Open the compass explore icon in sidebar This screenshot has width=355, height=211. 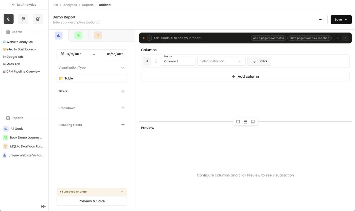(9, 19)
